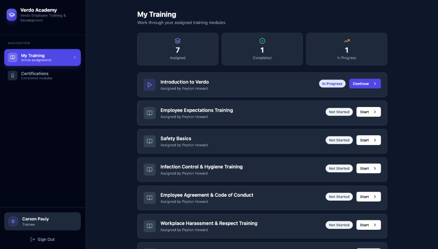Image resolution: width=438 pixels, height=249 pixels.
Task: Click the Assigned stat card showing 7
Action: (178, 49)
